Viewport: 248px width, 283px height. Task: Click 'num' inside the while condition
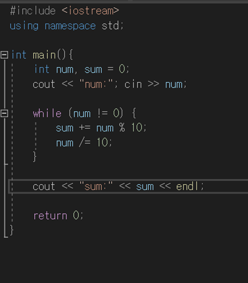[x=82, y=114]
